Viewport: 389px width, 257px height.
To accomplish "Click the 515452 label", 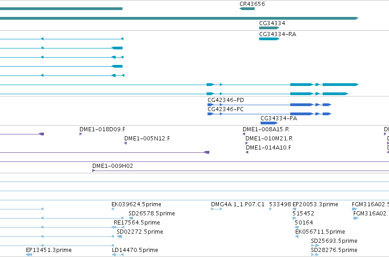I will (x=304, y=214).
